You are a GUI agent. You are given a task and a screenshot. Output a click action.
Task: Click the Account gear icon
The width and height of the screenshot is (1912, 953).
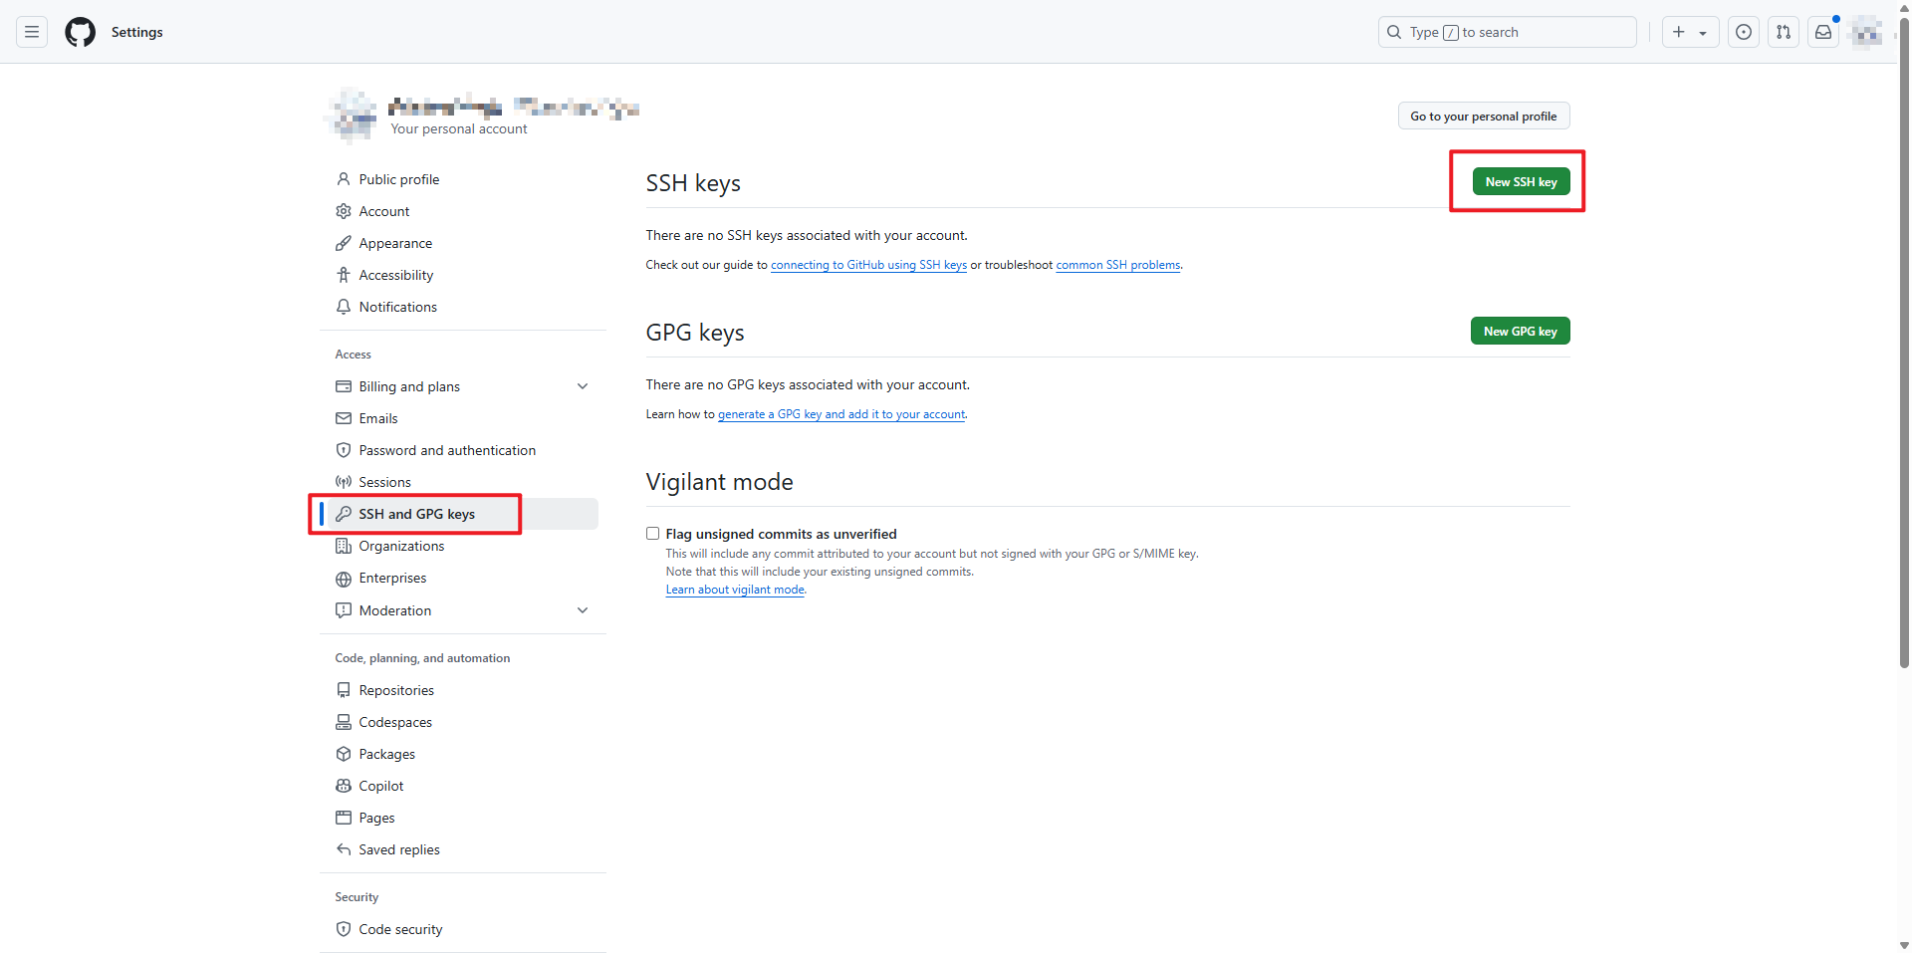coord(344,211)
